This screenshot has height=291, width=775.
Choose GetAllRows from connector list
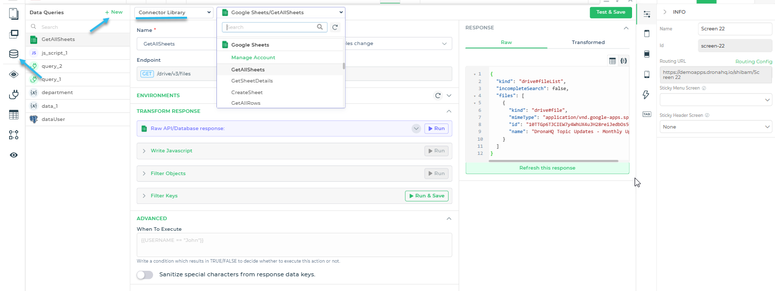coord(280,103)
